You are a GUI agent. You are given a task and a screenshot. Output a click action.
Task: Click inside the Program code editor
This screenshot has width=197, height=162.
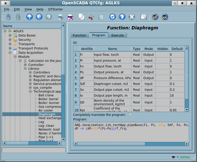(131, 134)
